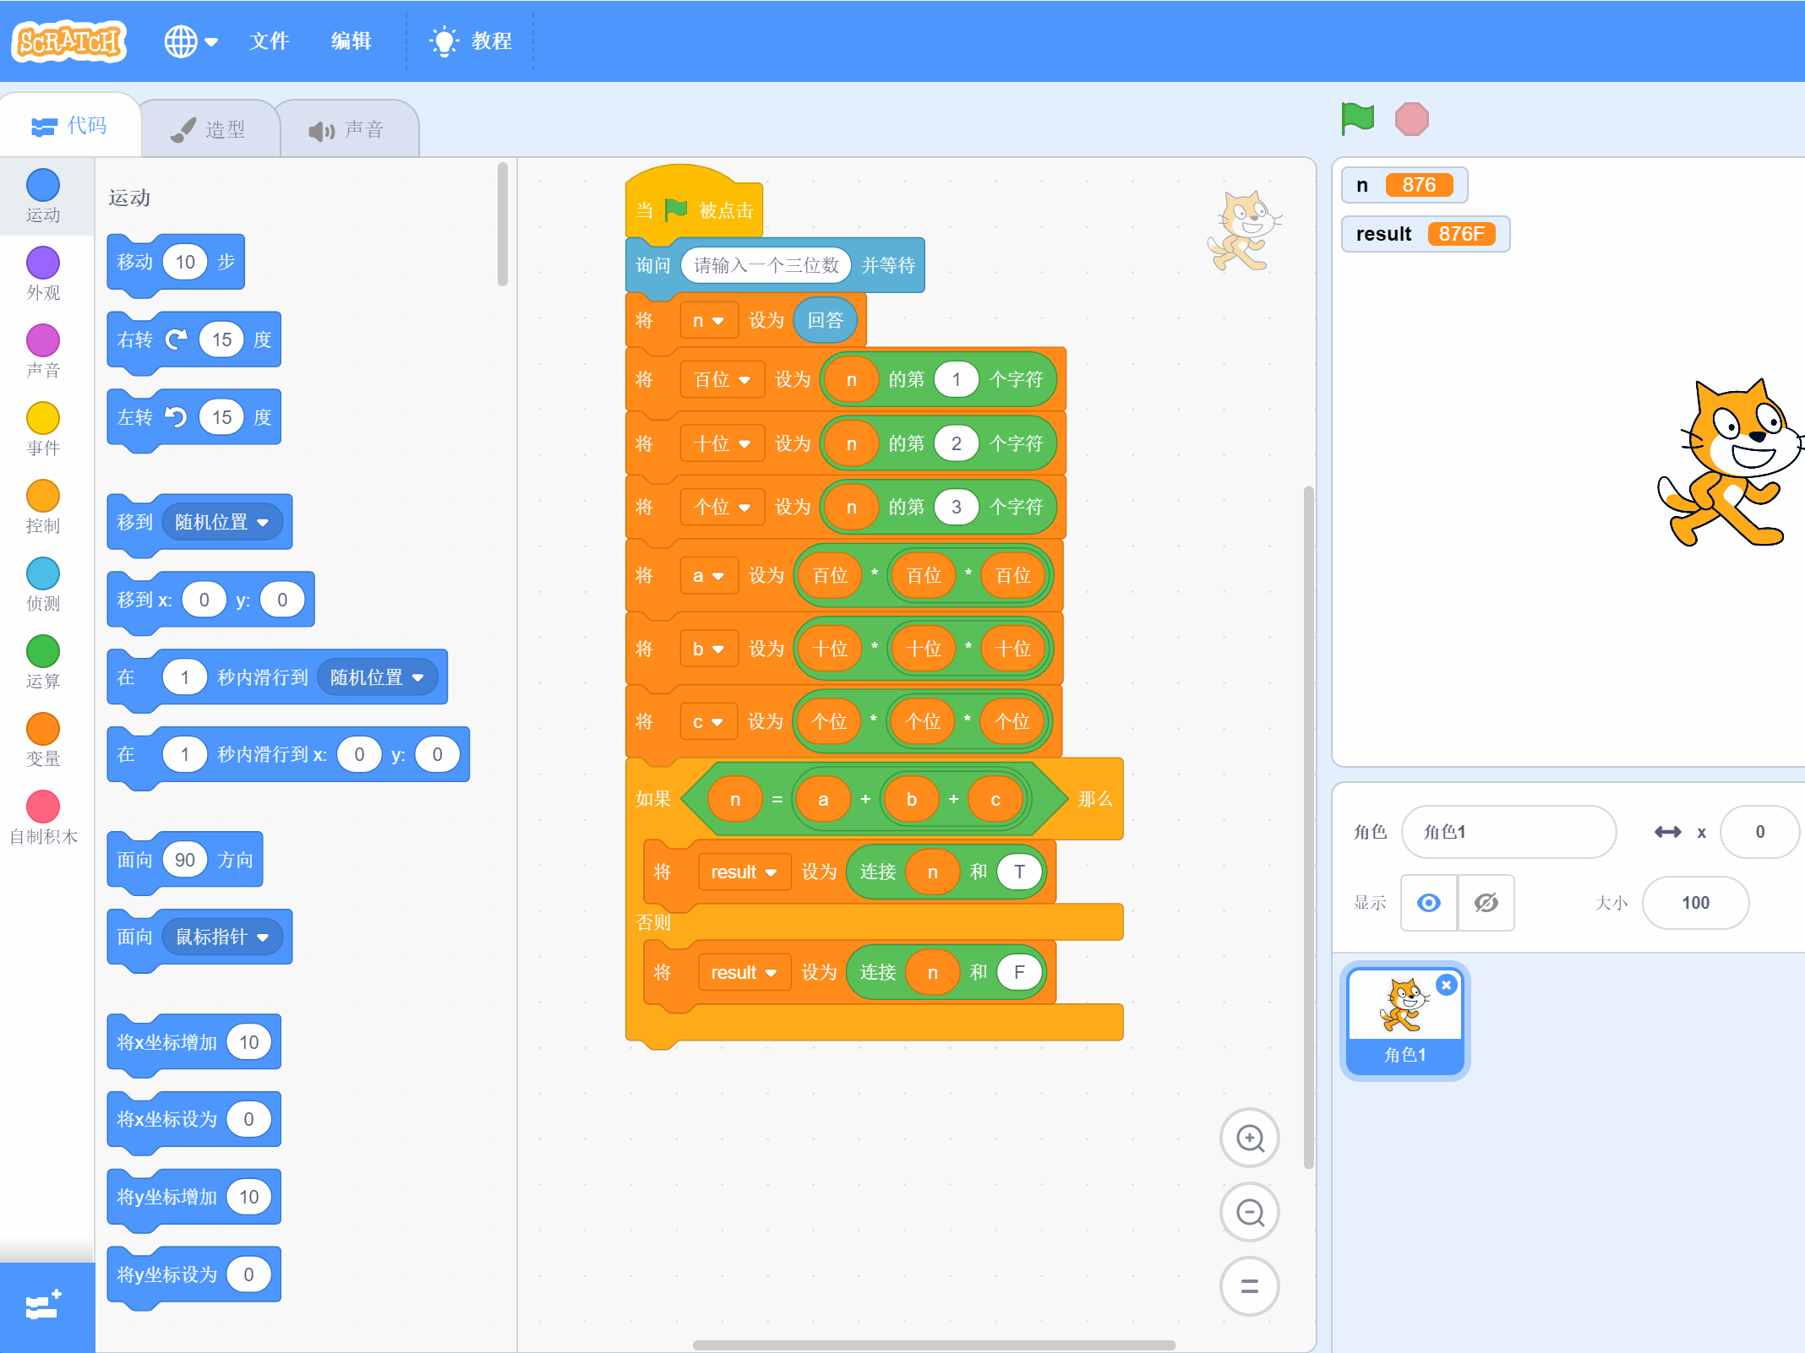1805x1353 pixels.
Task: Click the sprite name field 角色1
Action: point(1508,832)
